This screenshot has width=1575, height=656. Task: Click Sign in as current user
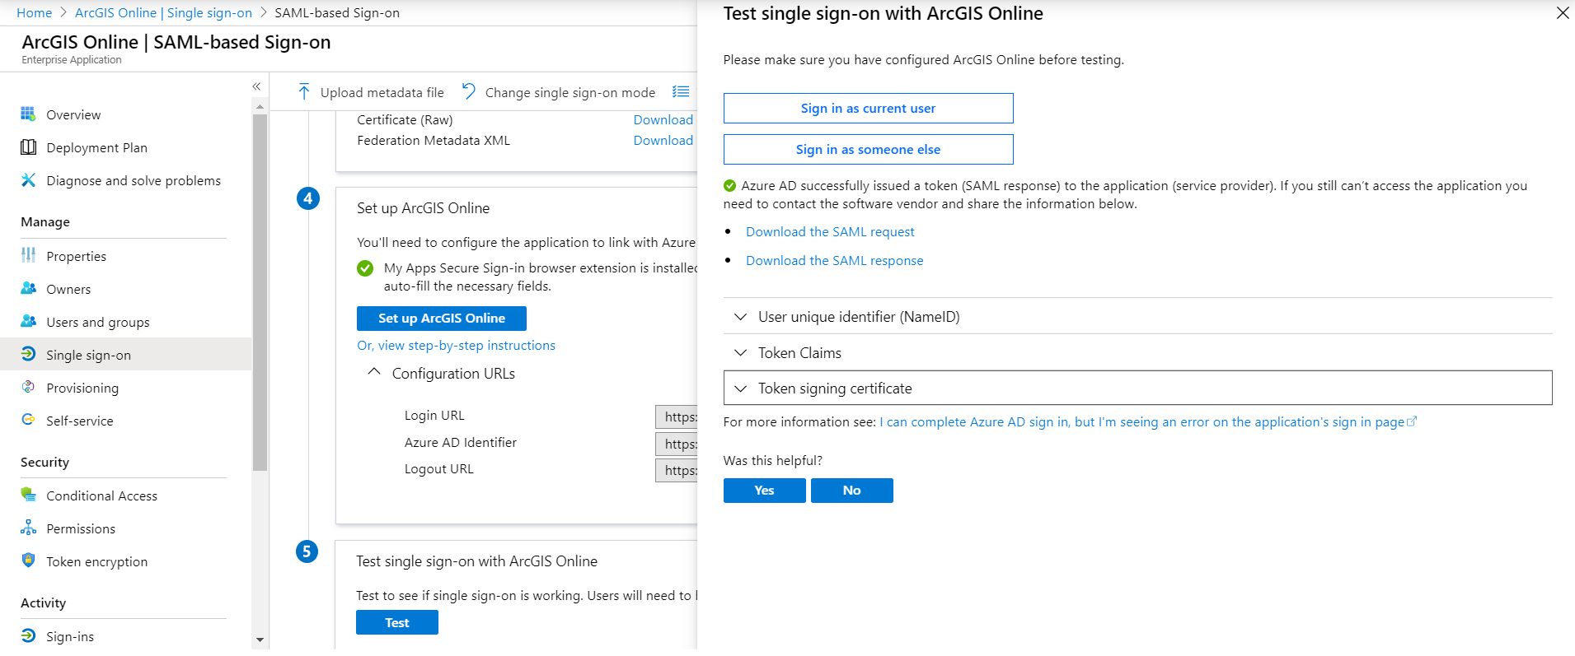coord(868,108)
